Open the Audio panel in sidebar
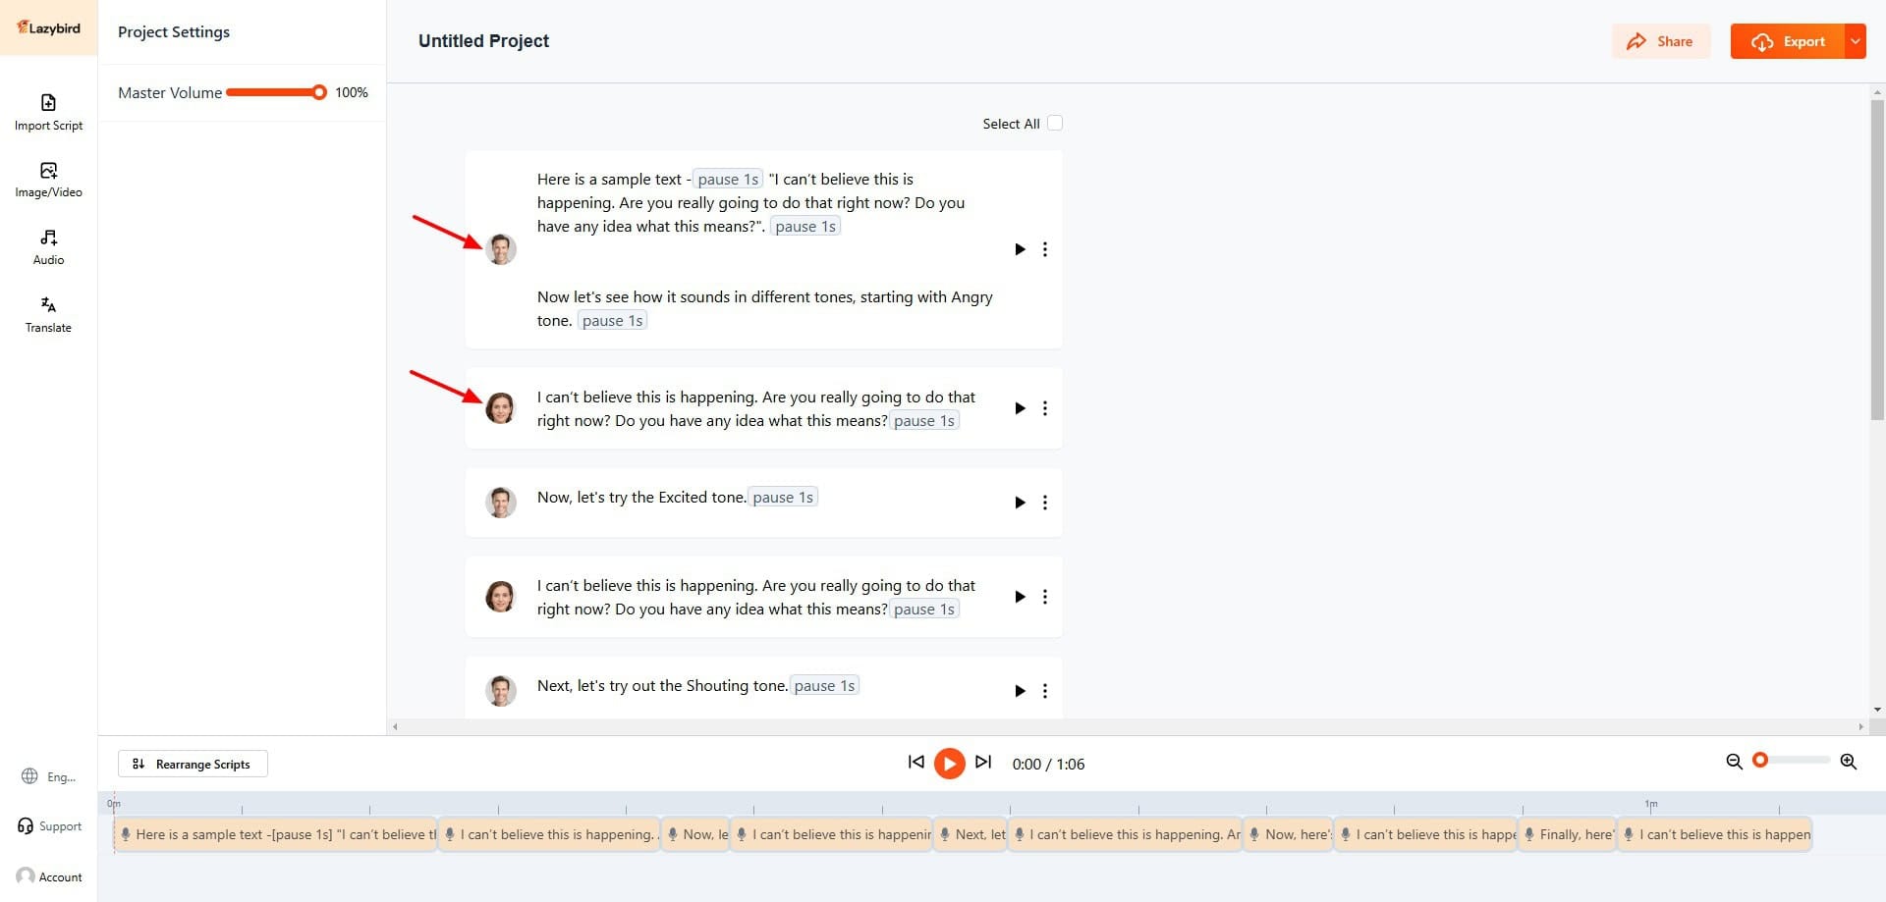Viewport: 1886px width, 902px height. click(x=48, y=247)
